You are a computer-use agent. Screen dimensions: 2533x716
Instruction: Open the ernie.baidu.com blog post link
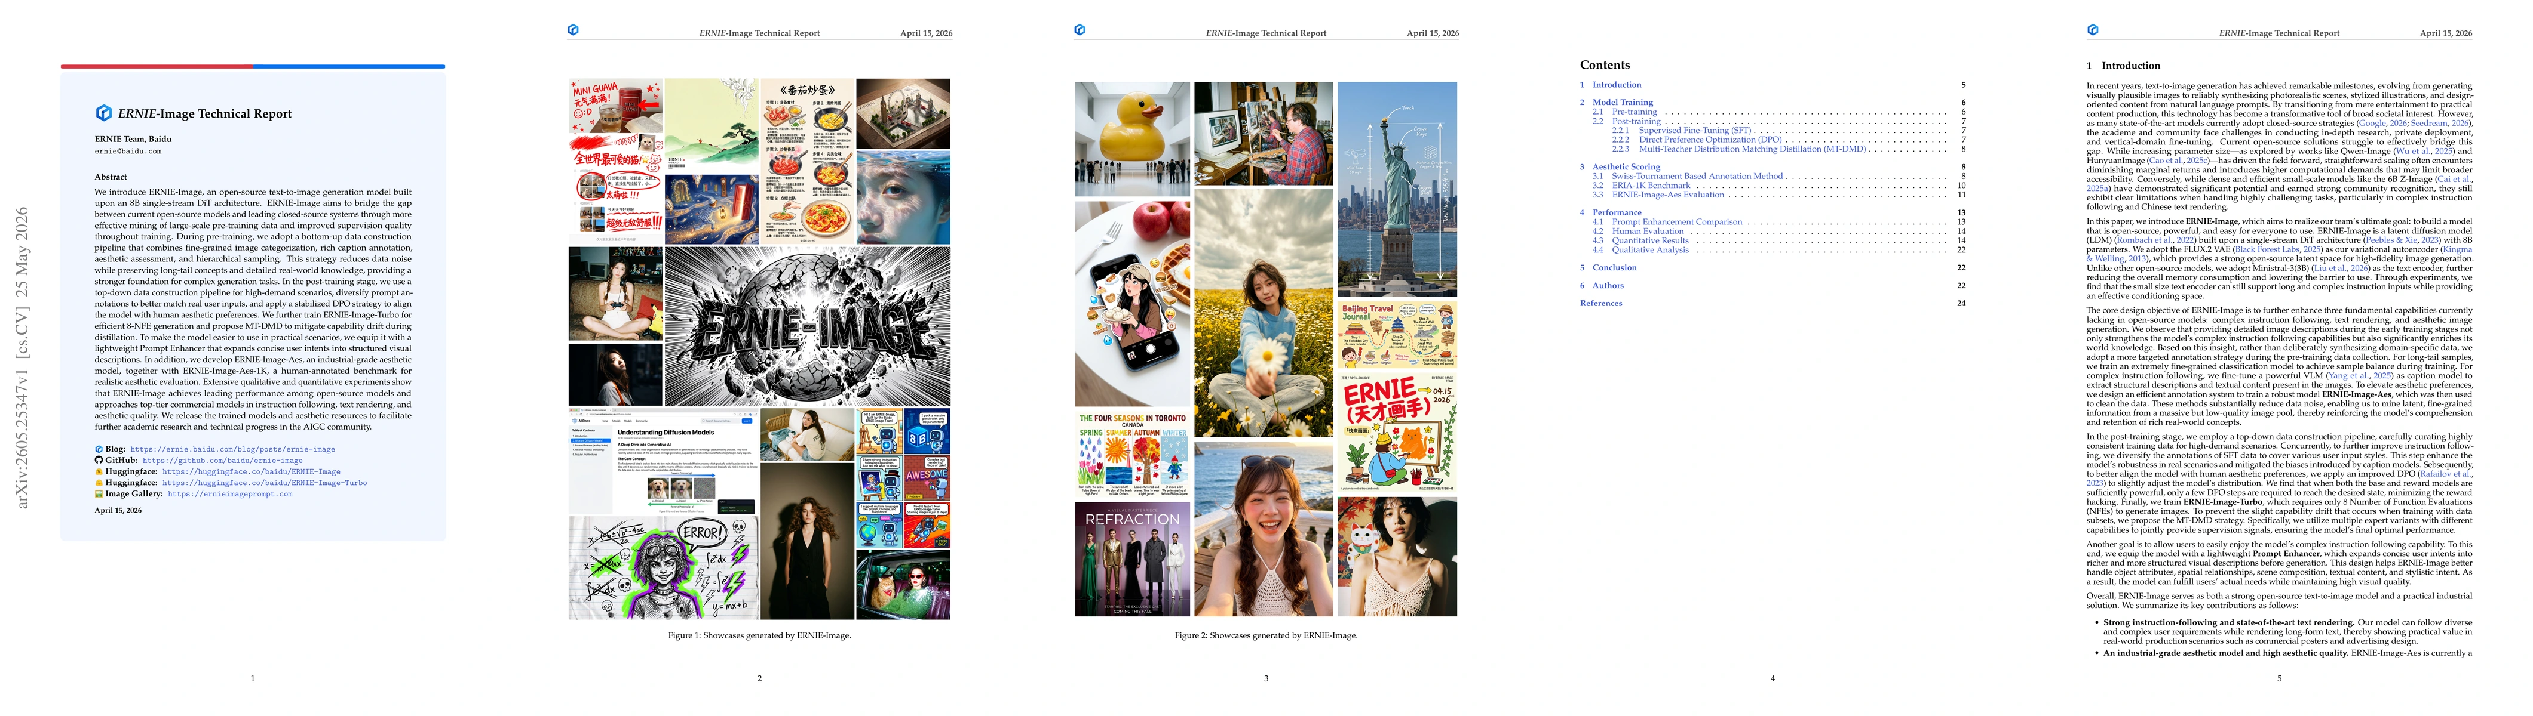[233, 449]
